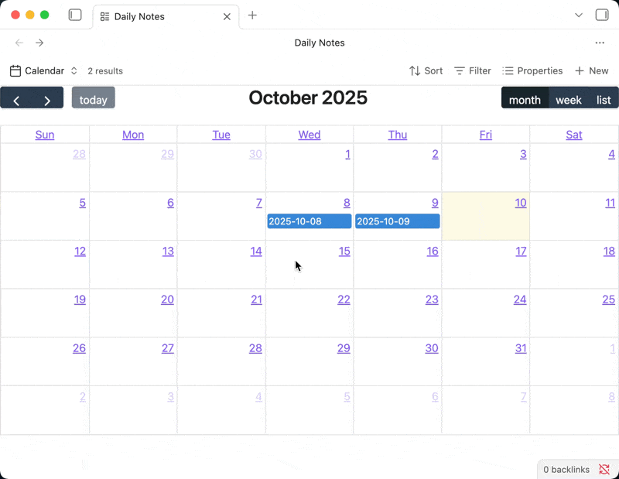Close the Daily Notes tab
This screenshot has height=479, width=619.
point(227,16)
